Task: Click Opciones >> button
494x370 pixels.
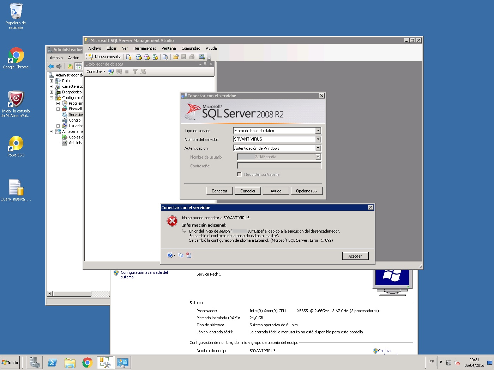Action: coord(307,191)
